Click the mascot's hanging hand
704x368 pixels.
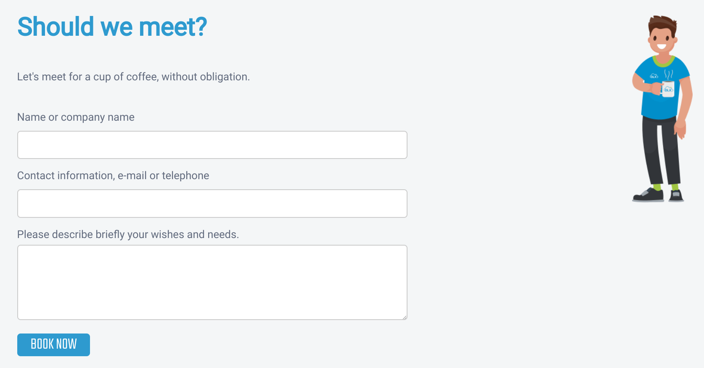tap(680, 129)
